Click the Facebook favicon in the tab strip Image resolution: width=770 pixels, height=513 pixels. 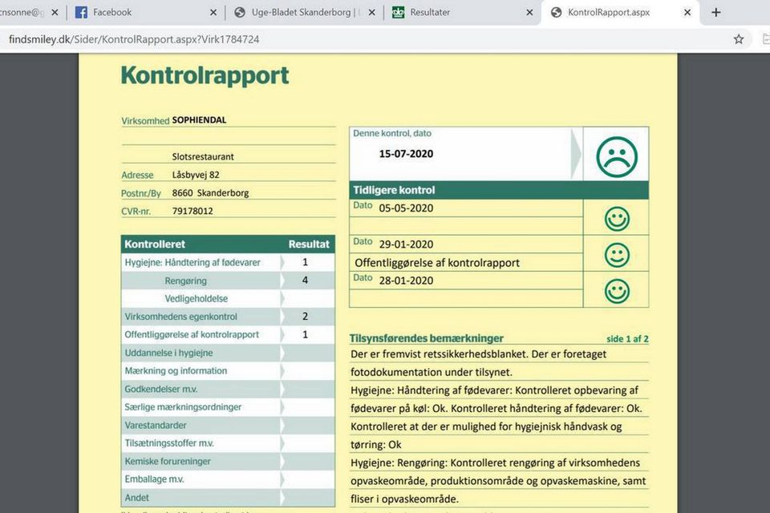pyautogui.click(x=81, y=12)
